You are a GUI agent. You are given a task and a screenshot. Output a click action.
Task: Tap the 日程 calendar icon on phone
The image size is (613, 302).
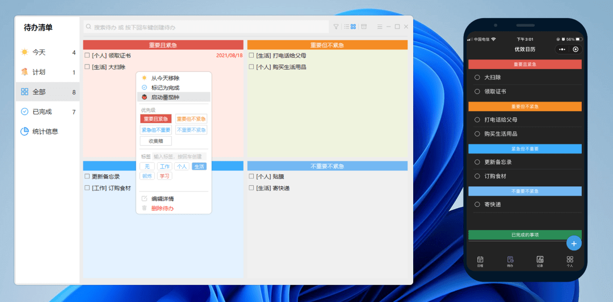480,260
